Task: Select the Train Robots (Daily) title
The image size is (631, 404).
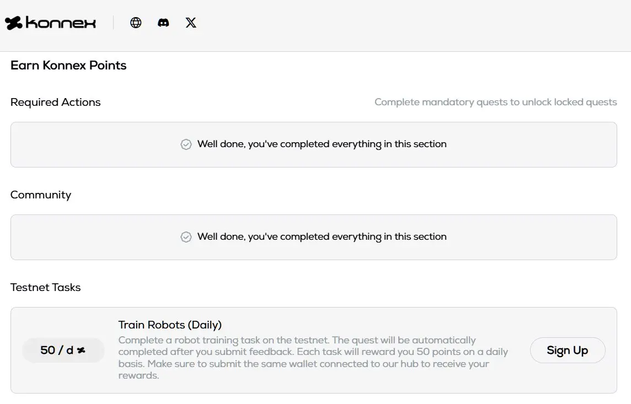Action: [170, 325]
